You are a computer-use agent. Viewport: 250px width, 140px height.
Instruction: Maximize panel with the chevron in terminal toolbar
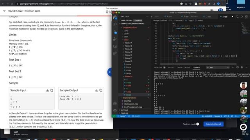[246, 67]
